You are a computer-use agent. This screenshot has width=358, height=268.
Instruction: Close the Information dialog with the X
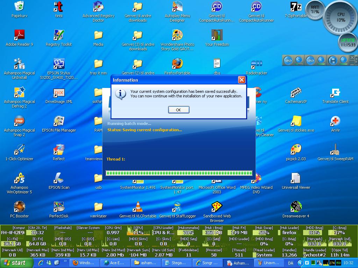pyautogui.click(x=241, y=80)
